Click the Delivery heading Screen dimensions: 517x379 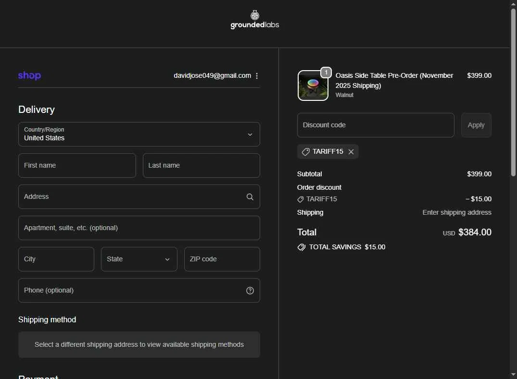click(x=37, y=110)
